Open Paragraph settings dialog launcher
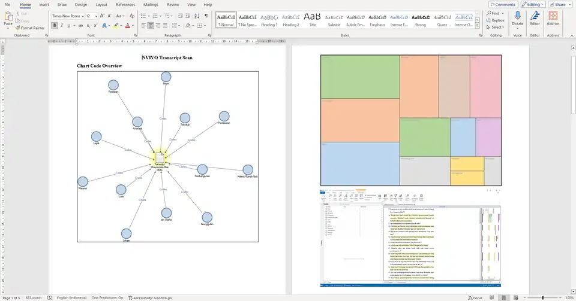The width and height of the screenshot is (576, 301). click(210, 35)
